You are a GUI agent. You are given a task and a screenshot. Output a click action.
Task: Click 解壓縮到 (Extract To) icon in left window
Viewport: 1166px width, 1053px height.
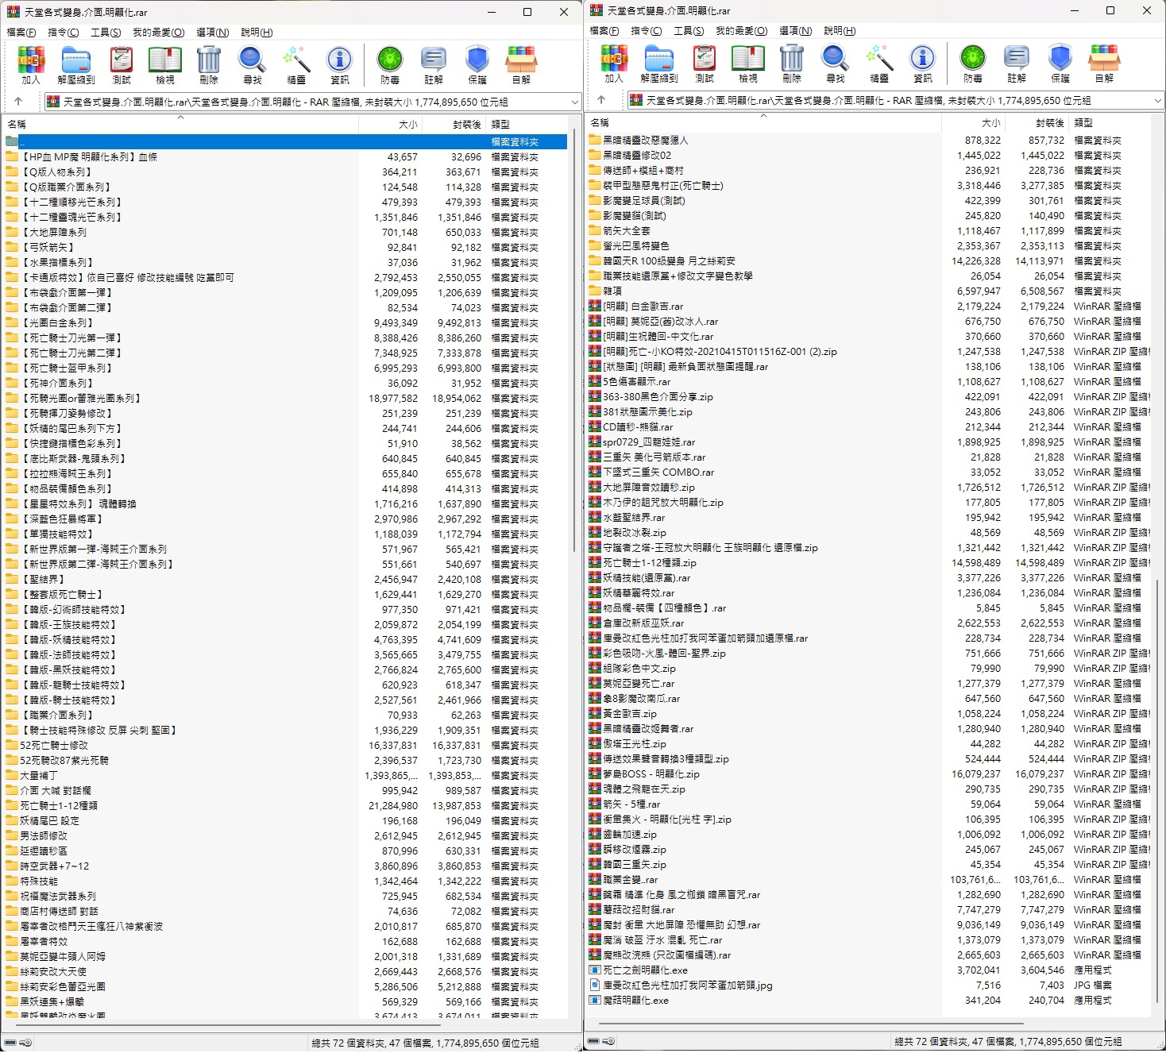coord(76,65)
